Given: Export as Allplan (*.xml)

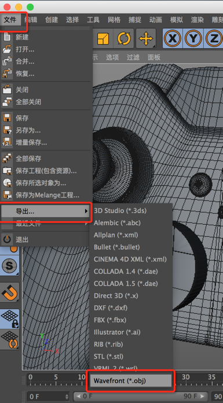Looking at the screenshot, I should [131, 235].
